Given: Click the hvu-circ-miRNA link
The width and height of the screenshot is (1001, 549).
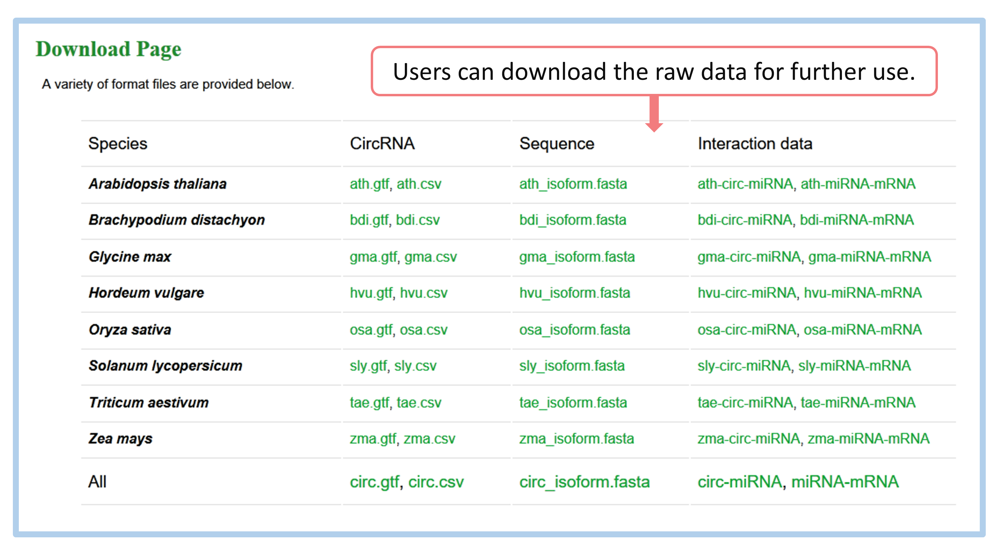Looking at the screenshot, I should (746, 293).
